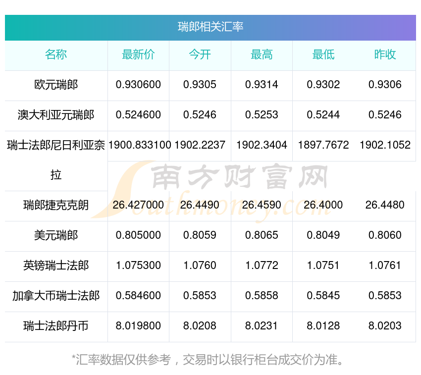The image size is (421, 375).
Task: Click 澳大利亚元瑞郎 high value 0.5253
Action: [x=262, y=115]
